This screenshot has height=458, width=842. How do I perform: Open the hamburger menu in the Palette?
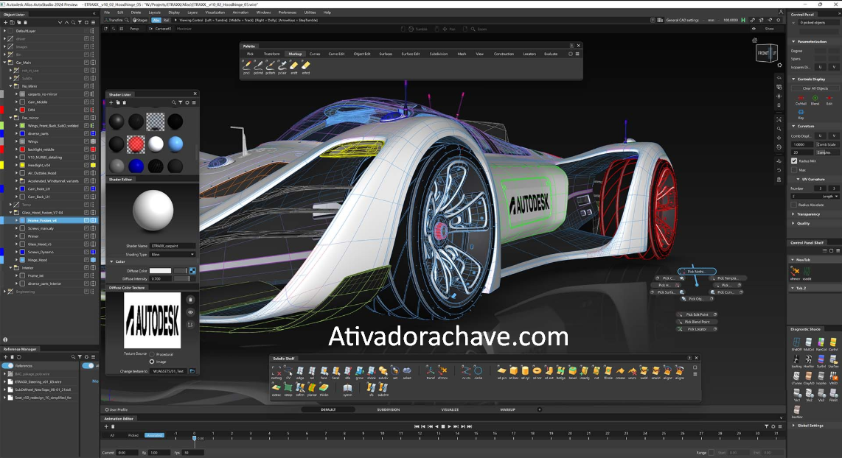[x=577, y=54]
